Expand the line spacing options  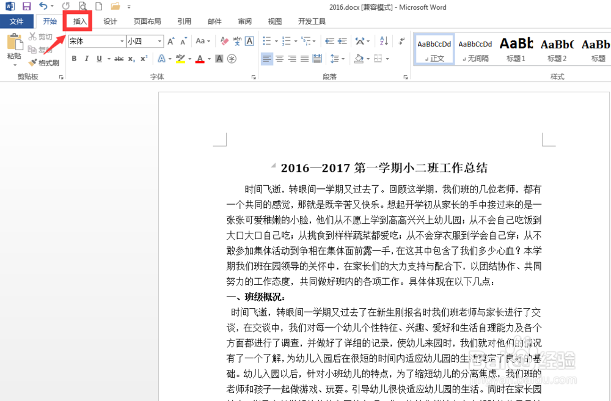343,59
